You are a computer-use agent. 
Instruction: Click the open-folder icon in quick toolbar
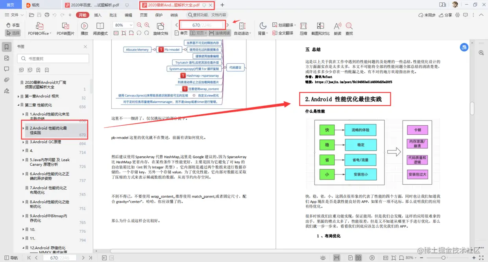[x=32, y=15]
